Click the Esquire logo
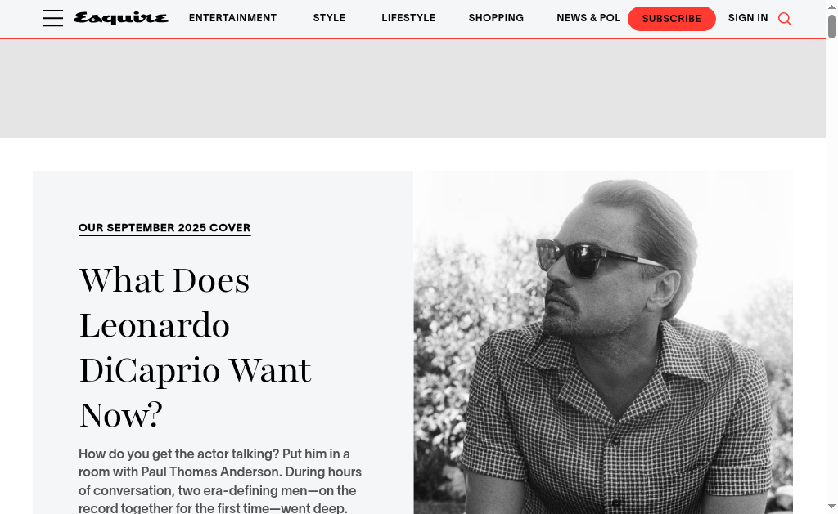This screenshot has width=838, height=514. click(121, 18)
